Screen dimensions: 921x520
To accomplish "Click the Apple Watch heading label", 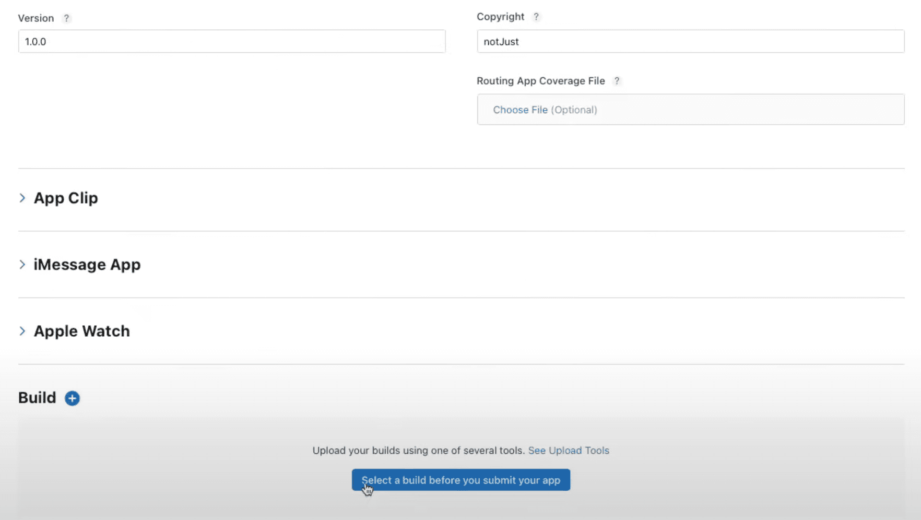I will 81,330.
